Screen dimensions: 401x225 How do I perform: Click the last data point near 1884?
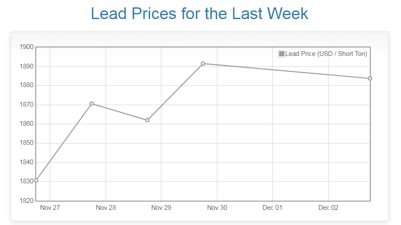click(x=370, y=78)
